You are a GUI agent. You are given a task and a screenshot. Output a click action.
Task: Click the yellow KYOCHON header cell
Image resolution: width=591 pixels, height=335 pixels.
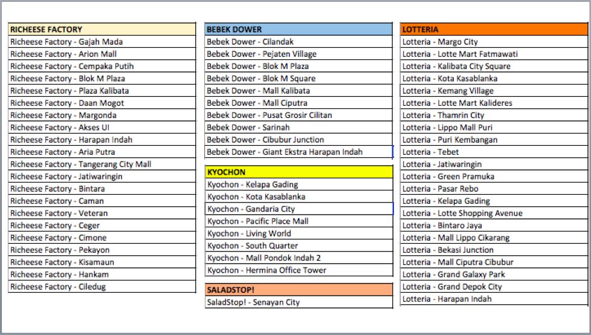coord(299,172)
